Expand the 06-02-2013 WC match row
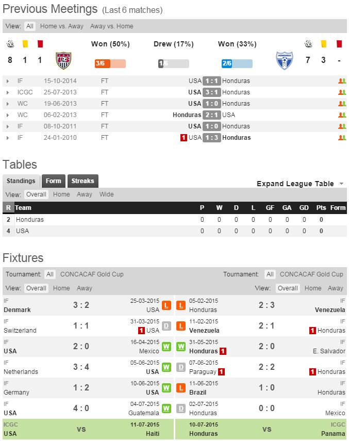This screenshot has height=441, width=349. (8, 115)
